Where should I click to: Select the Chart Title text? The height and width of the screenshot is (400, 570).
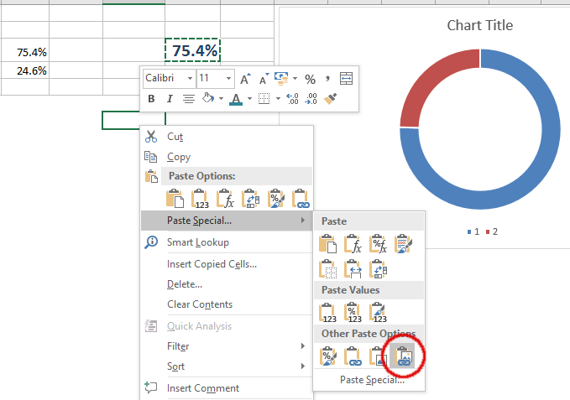[x=479, y=25]
